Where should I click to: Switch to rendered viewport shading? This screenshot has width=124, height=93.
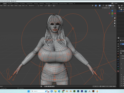click(x=113, y=6)
